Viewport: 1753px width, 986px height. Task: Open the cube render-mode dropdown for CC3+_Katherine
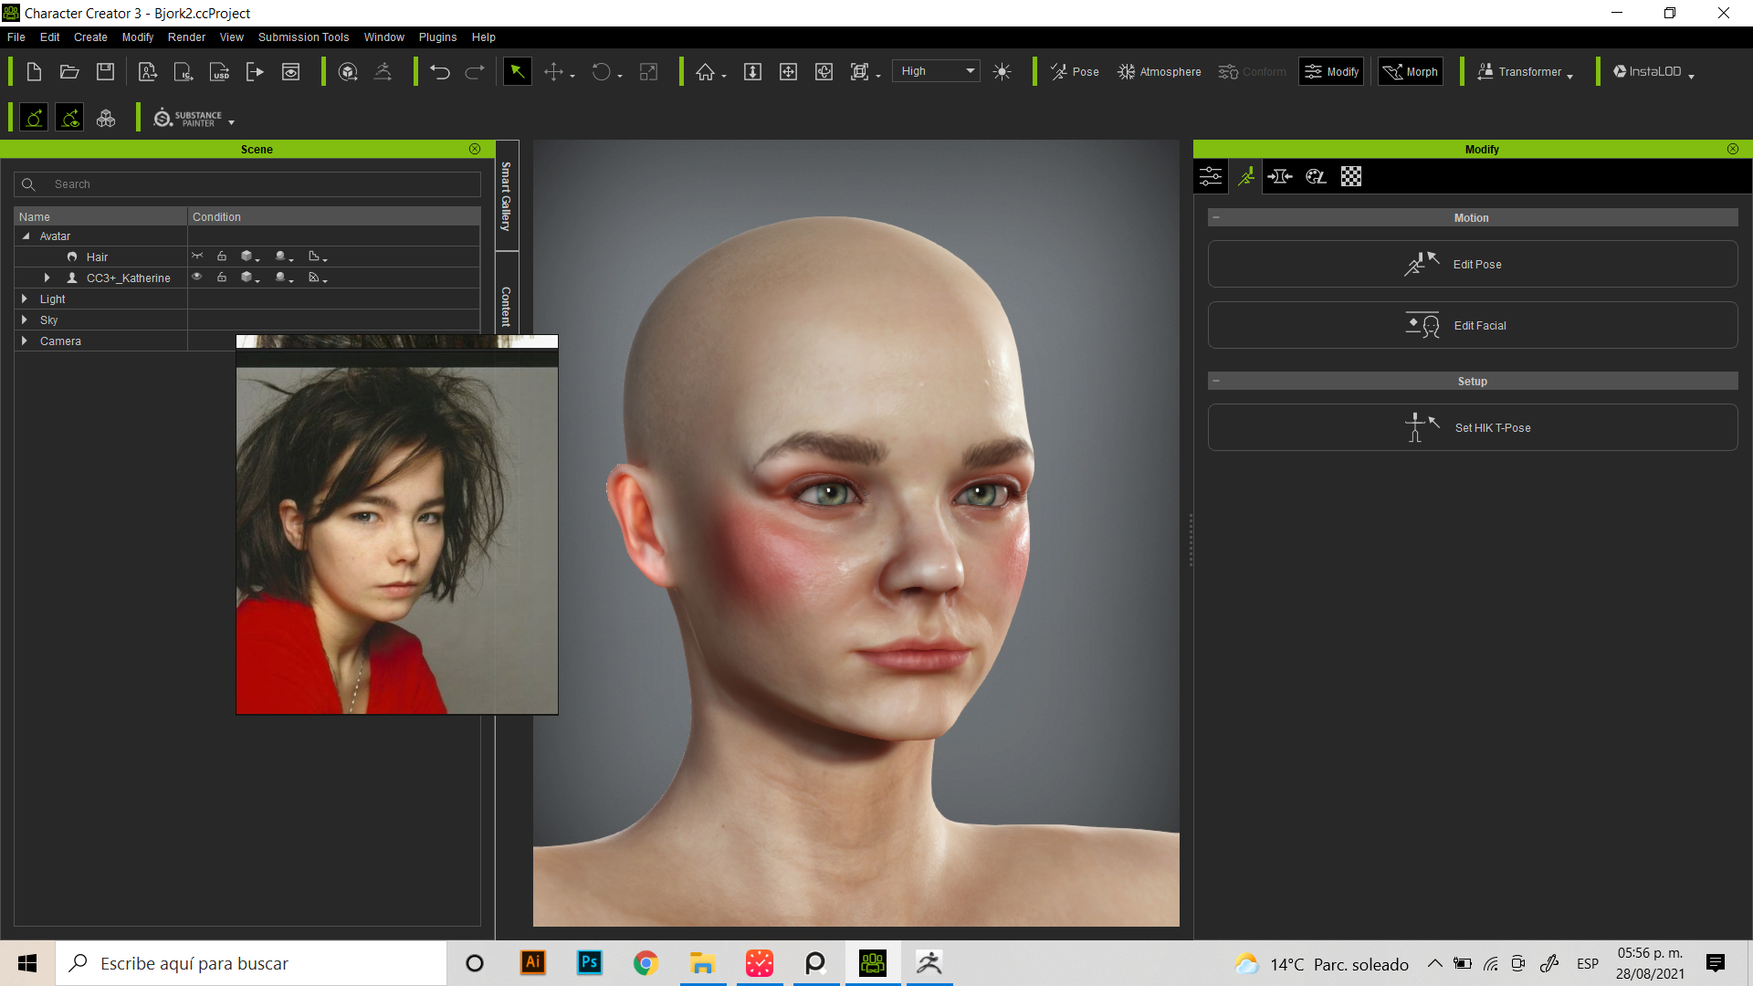click(250, 278)
